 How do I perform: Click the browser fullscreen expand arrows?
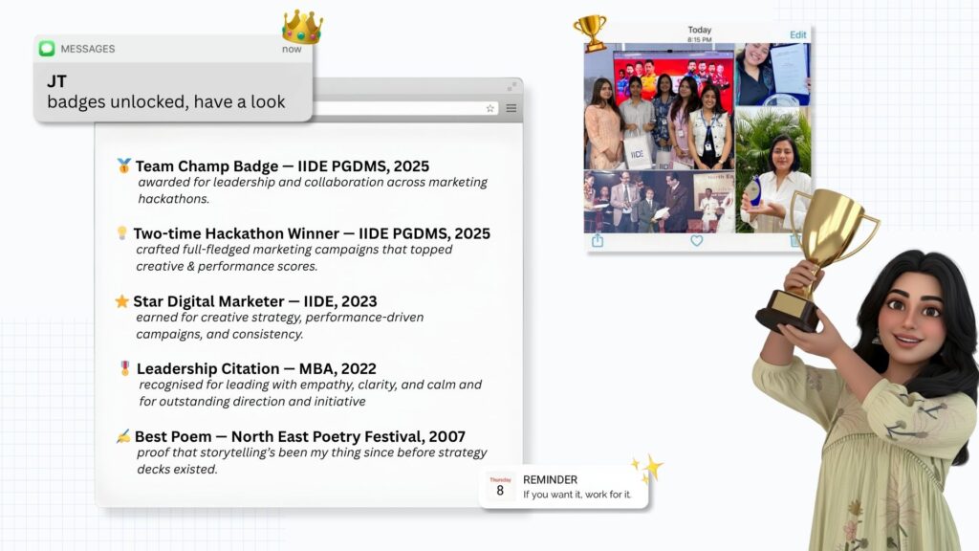click(x=511, y=87)
